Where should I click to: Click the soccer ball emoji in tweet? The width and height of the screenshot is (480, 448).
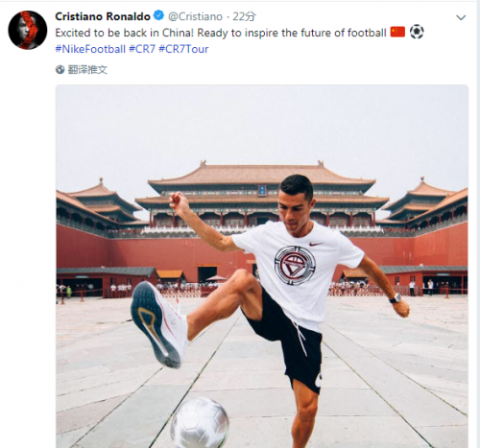pos(417,32)
